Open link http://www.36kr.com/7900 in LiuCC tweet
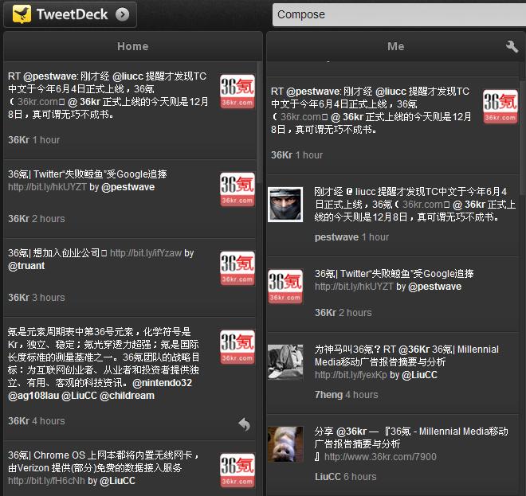 click(380, 457)
